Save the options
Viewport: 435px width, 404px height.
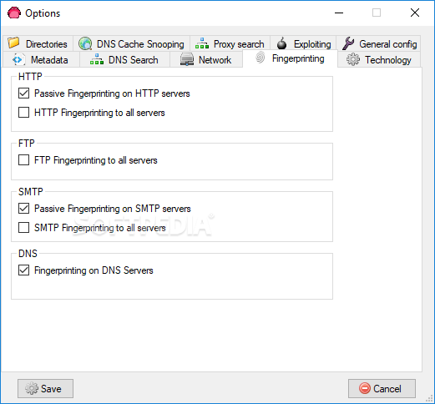(45, 388)
